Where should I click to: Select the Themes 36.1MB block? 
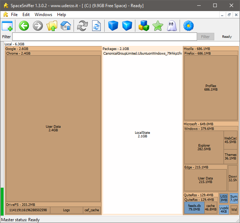(230, 157)
